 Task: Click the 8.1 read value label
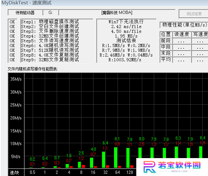point(117,139)
